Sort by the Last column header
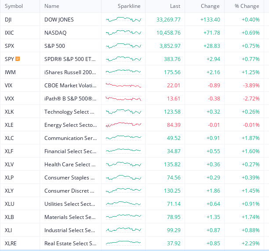The width and height of the screenshot is (269, 251). click(x=175, y=6)
